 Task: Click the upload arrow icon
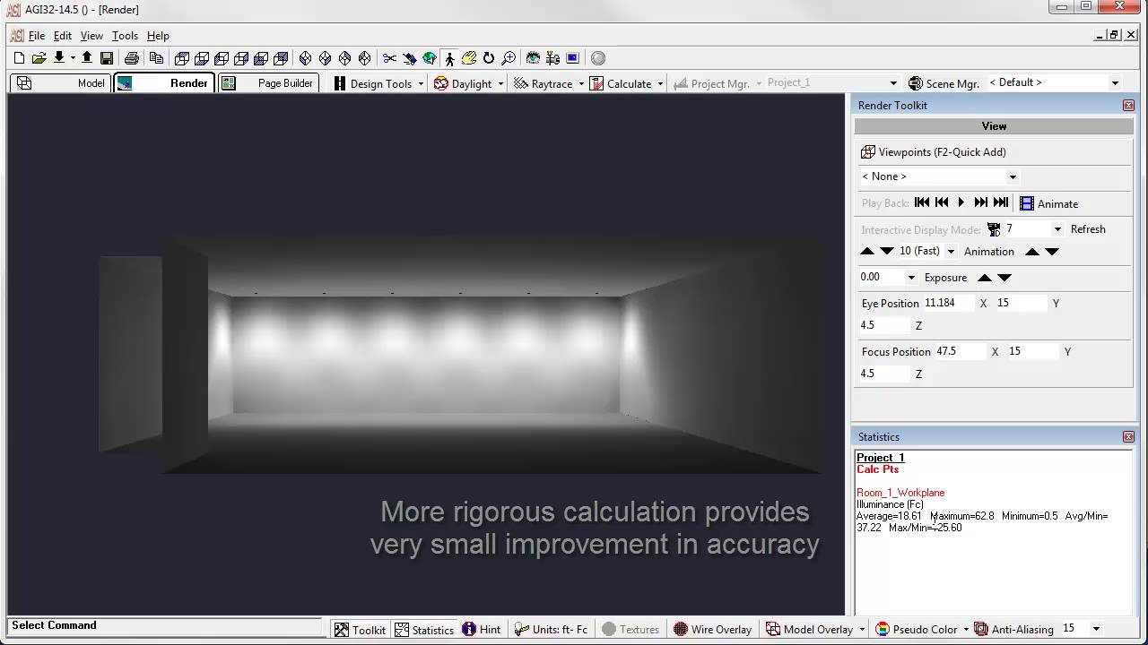coord(86,58)
